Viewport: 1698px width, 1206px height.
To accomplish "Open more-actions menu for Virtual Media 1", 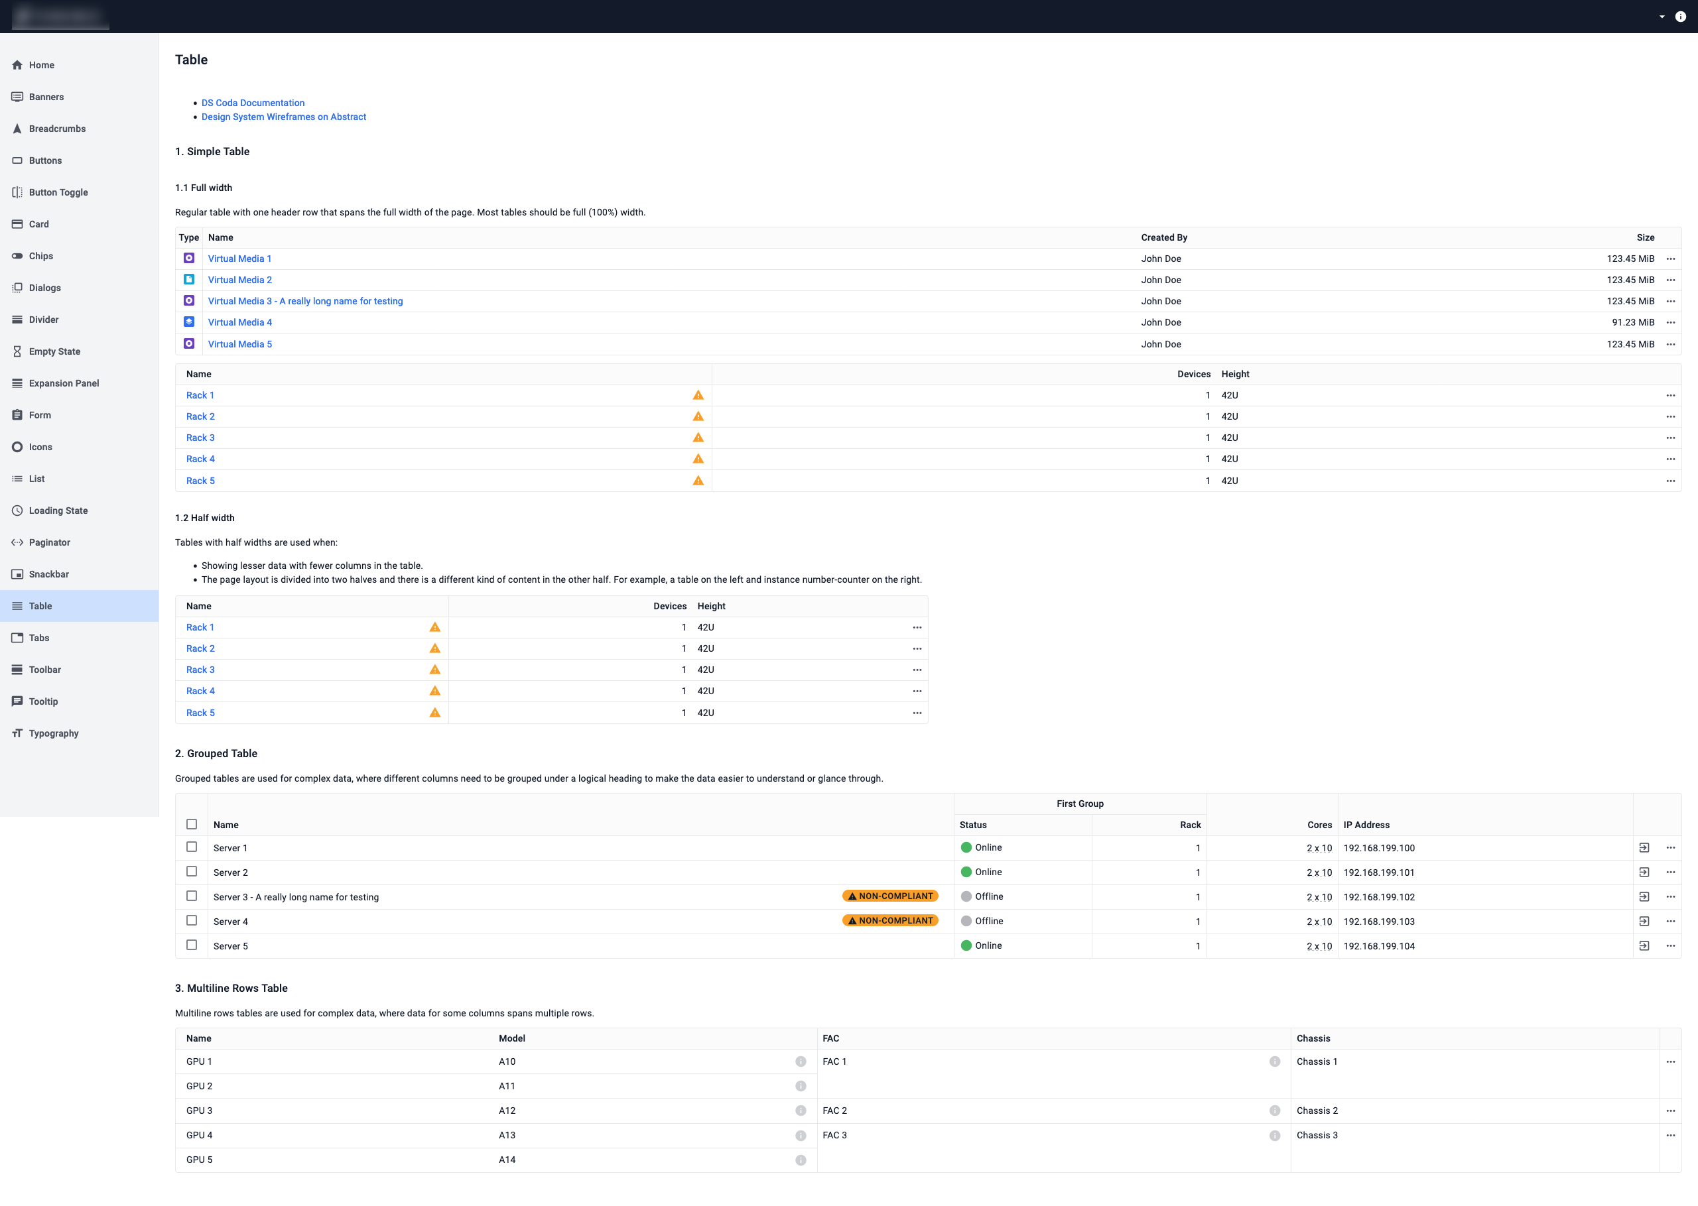I will (1669, 259).
